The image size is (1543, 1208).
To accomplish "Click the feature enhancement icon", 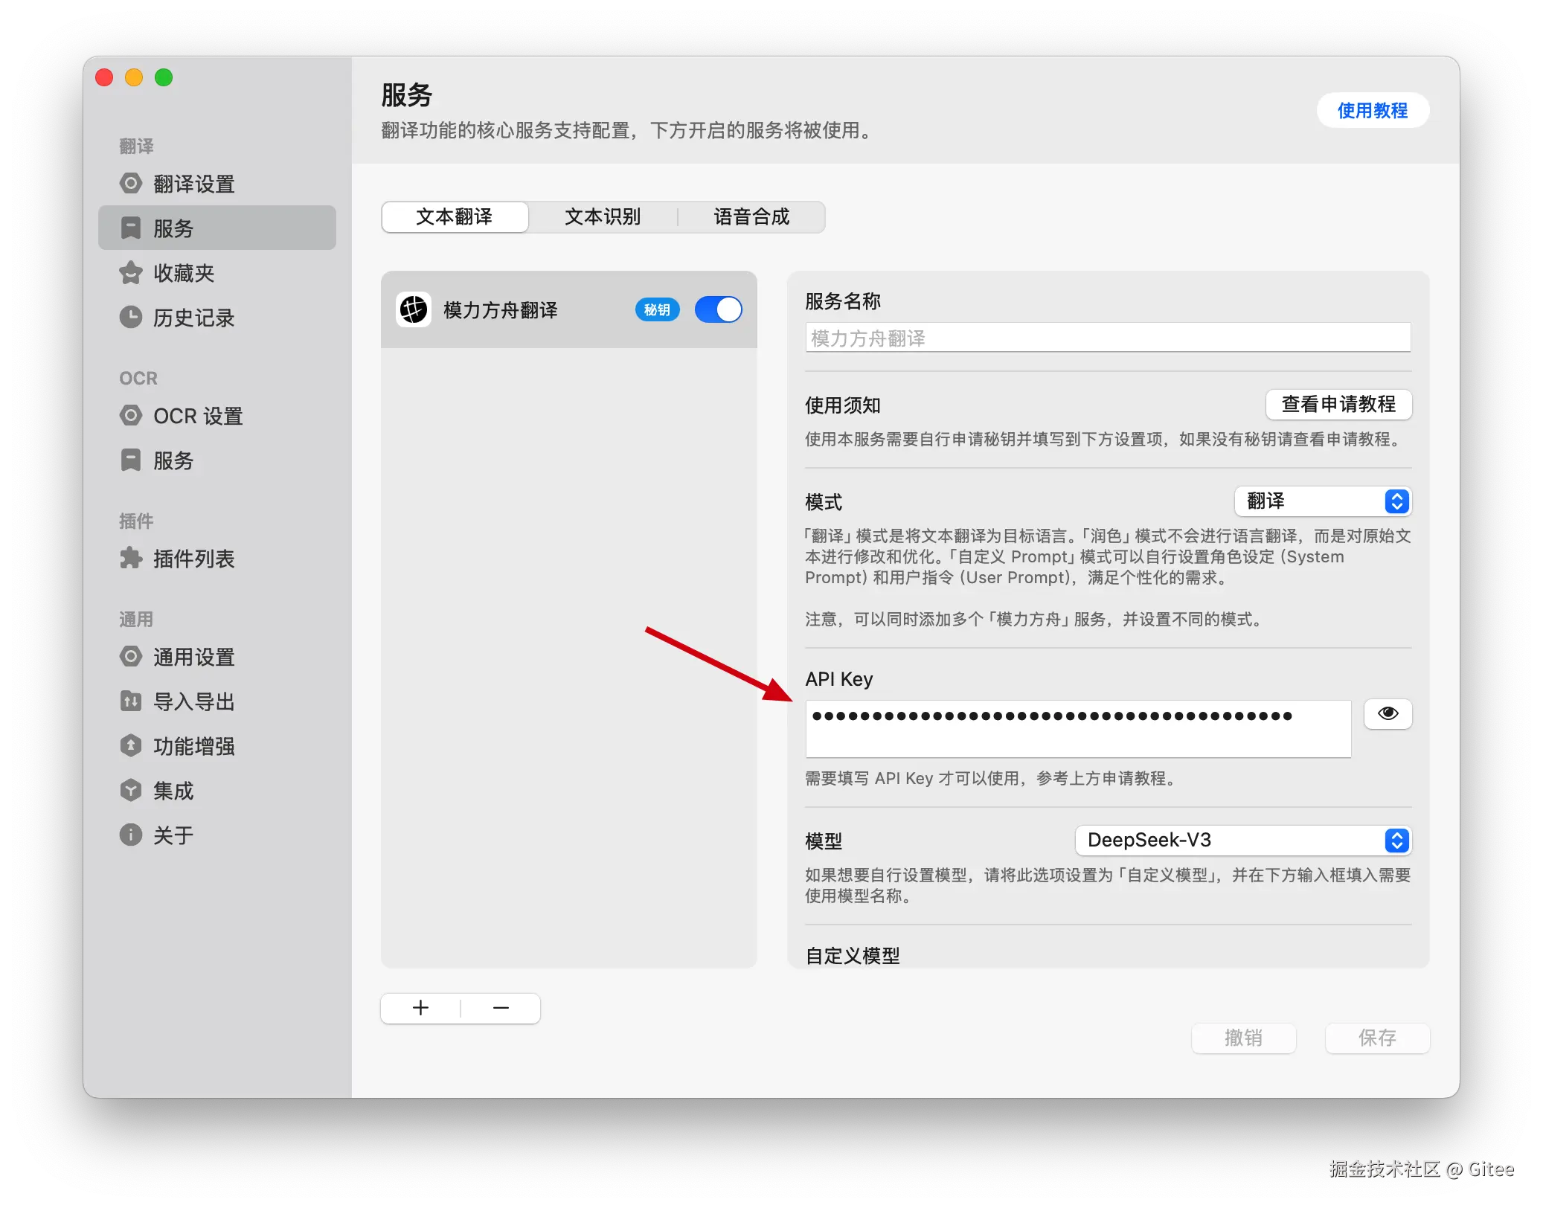I will (x=131, y=746).
